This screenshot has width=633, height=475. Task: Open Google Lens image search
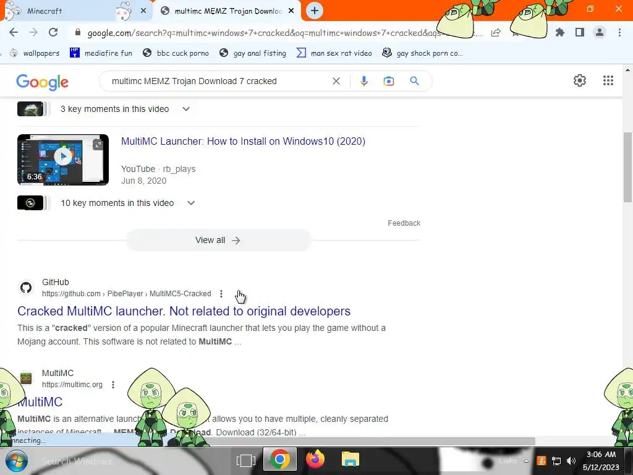[x=389, y=81]
